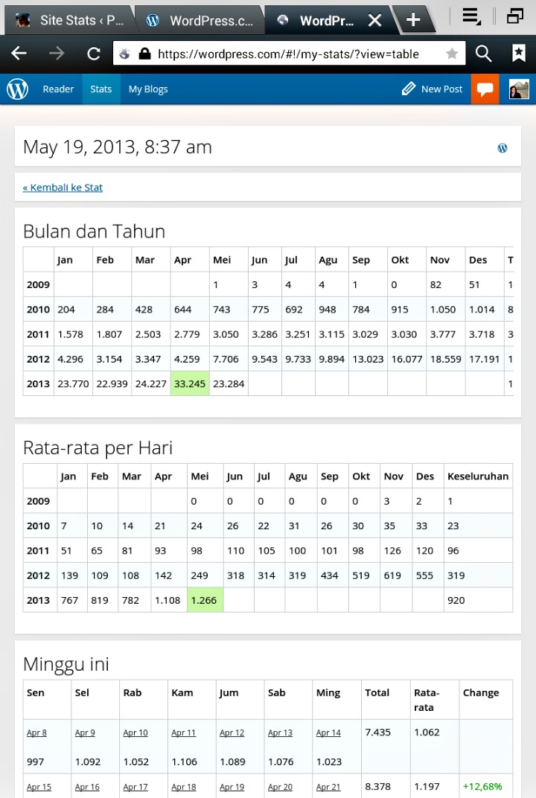Open Reader in the navbar

point(58,89)
